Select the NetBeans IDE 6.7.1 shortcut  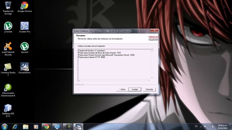[8, 110]
